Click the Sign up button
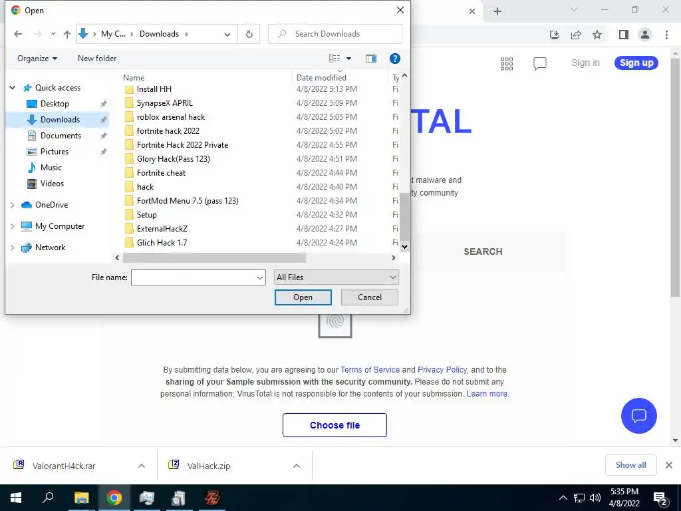 [636, 63]
